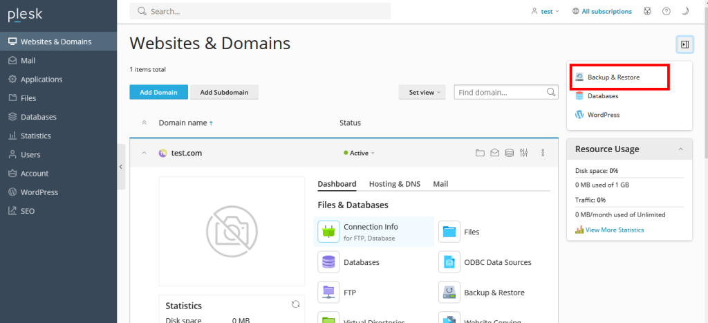Refresh the Statistics panel

tap(296, 304)
